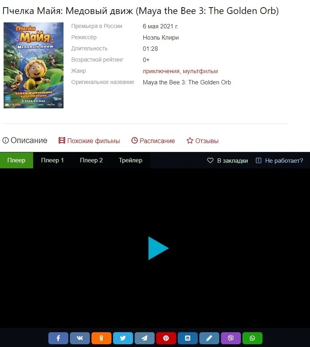Viewport: 310px width, 347px height.
Task: Click the premiere date 6 мая 2021 г.
Action: click(x=160, y=26)
